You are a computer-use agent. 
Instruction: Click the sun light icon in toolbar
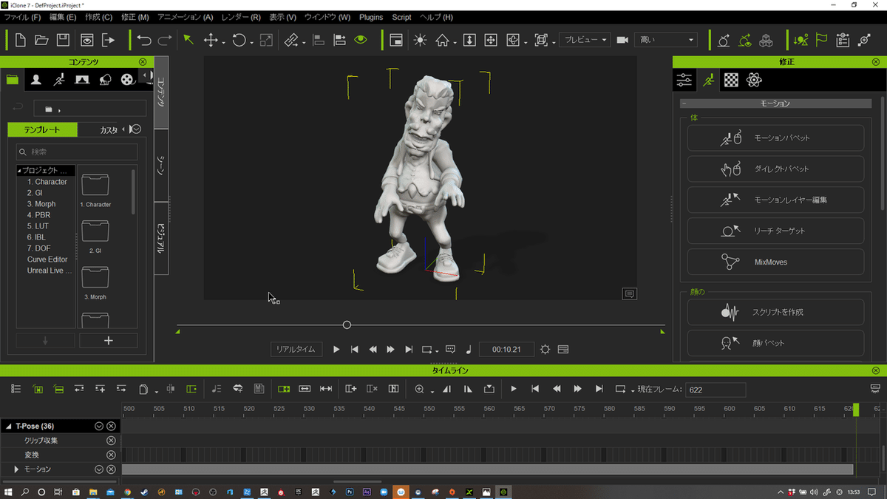point(420,40)
